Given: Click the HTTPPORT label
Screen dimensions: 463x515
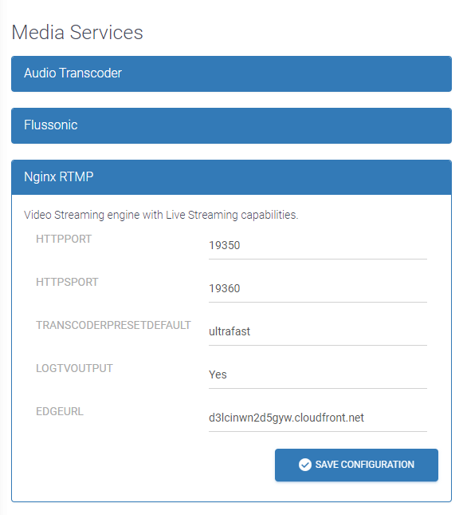Looking at the screenshot, I should coord(64,239).
